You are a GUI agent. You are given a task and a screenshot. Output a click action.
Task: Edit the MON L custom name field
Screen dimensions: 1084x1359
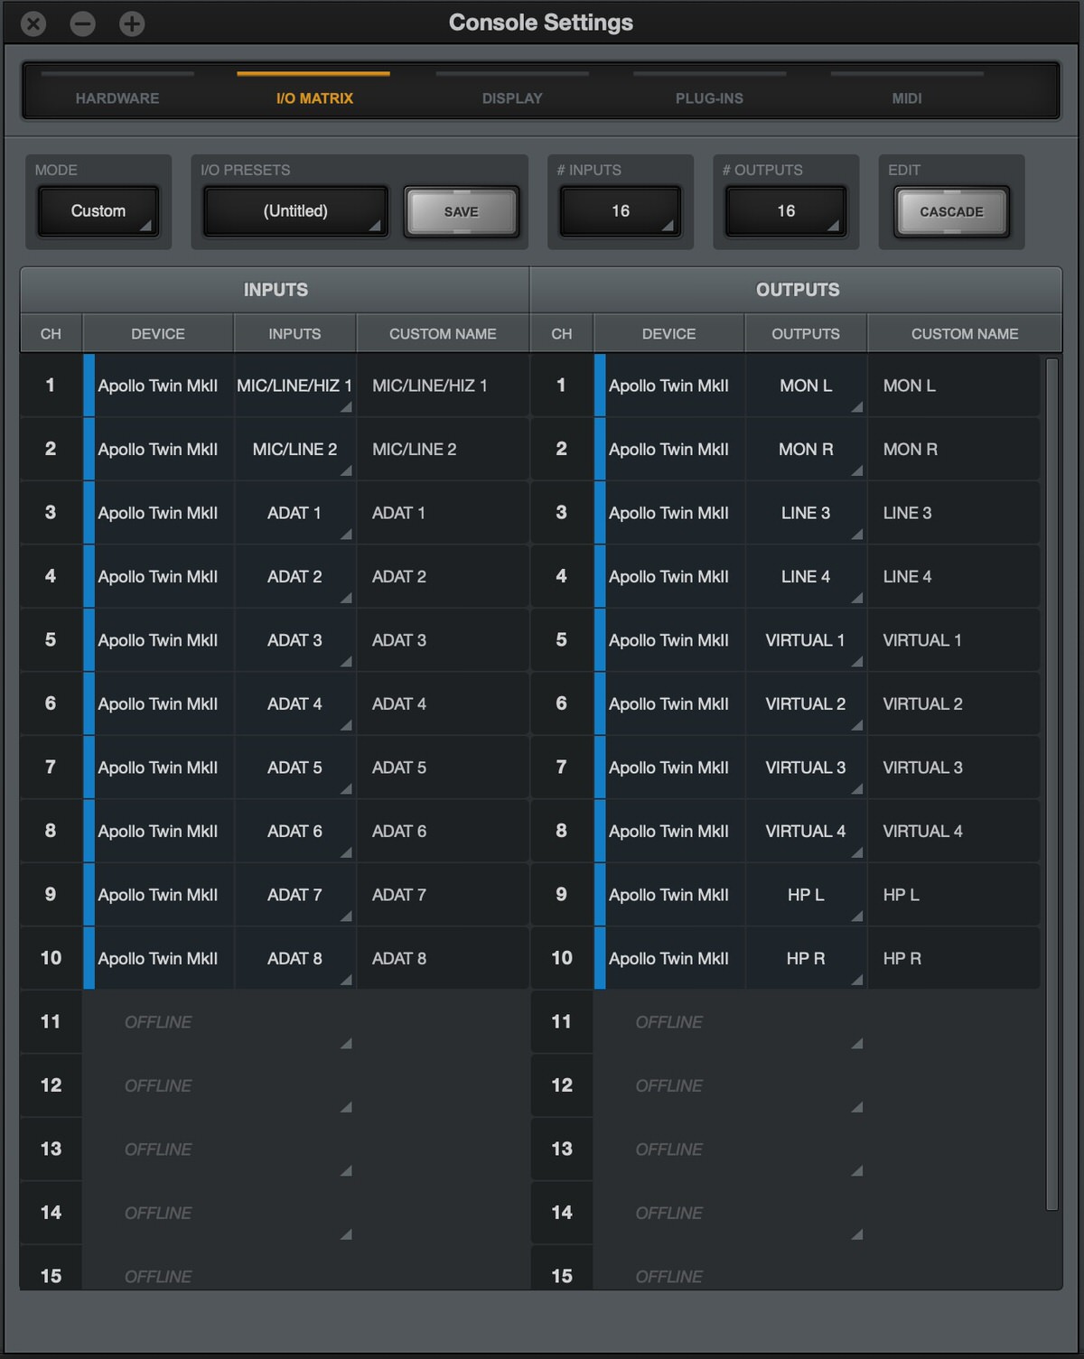[954, 386]
